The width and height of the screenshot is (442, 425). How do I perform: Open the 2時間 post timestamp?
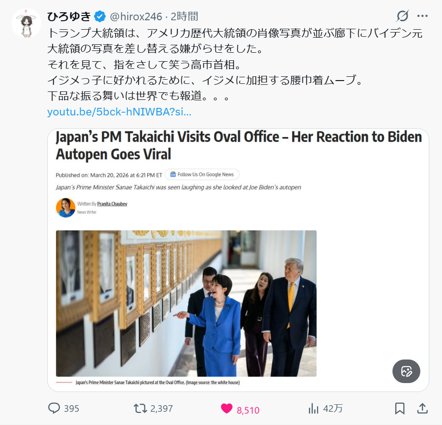184,16
